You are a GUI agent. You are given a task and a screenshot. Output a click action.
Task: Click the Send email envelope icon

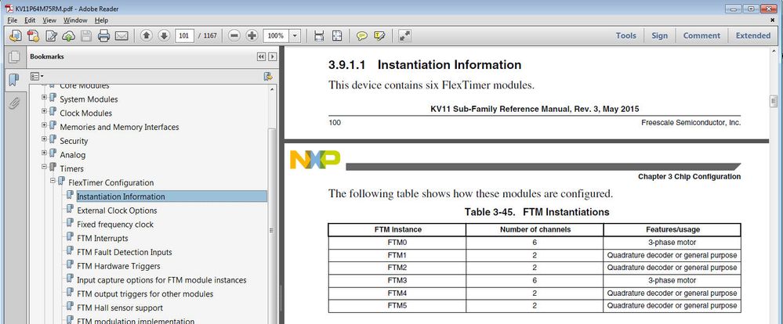(x=121, y=35)
